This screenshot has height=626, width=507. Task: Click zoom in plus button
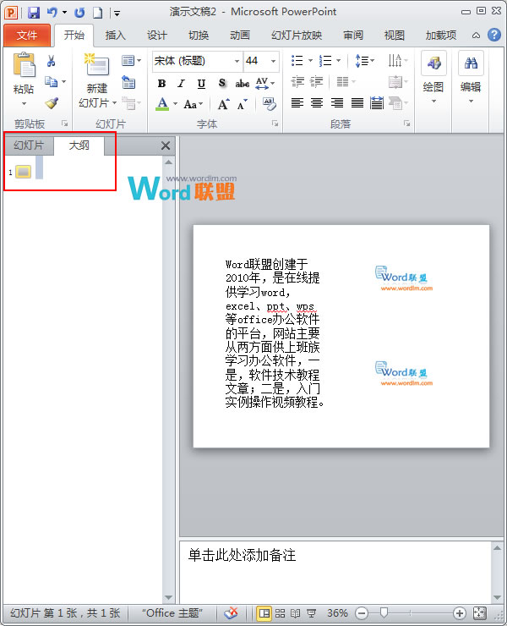(459, 612)
